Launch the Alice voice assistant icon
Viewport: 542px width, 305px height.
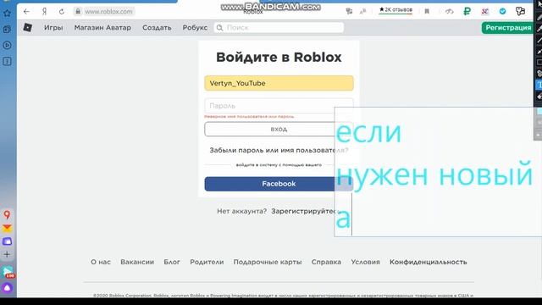8,288
